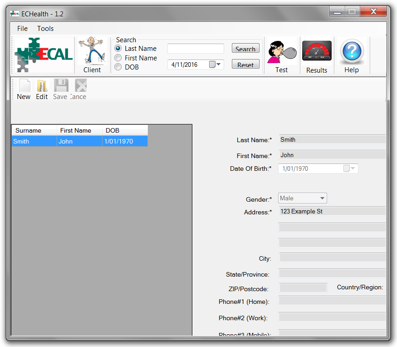Click the ECAL puzzle logo
The width and height of the screenshot is (397, 347).
point(44,55)
